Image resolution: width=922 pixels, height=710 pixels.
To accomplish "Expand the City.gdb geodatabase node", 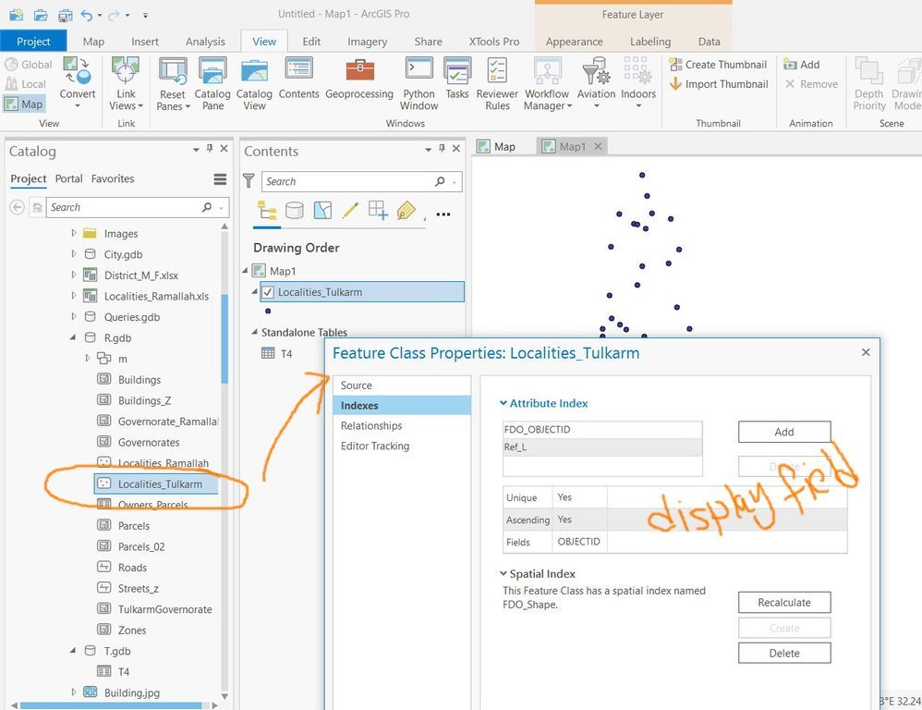I will coord(74,254).
